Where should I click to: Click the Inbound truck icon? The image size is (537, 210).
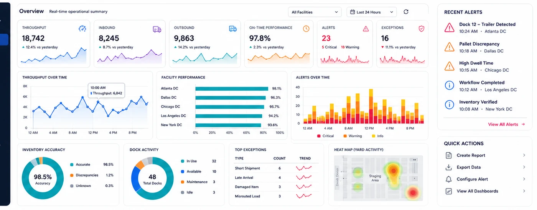pyautogui.click(x=157, y=29)
